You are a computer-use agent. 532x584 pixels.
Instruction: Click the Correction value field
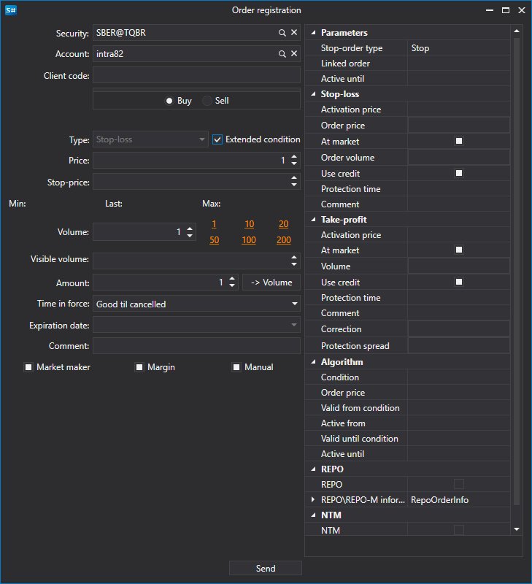coord(459,329)
